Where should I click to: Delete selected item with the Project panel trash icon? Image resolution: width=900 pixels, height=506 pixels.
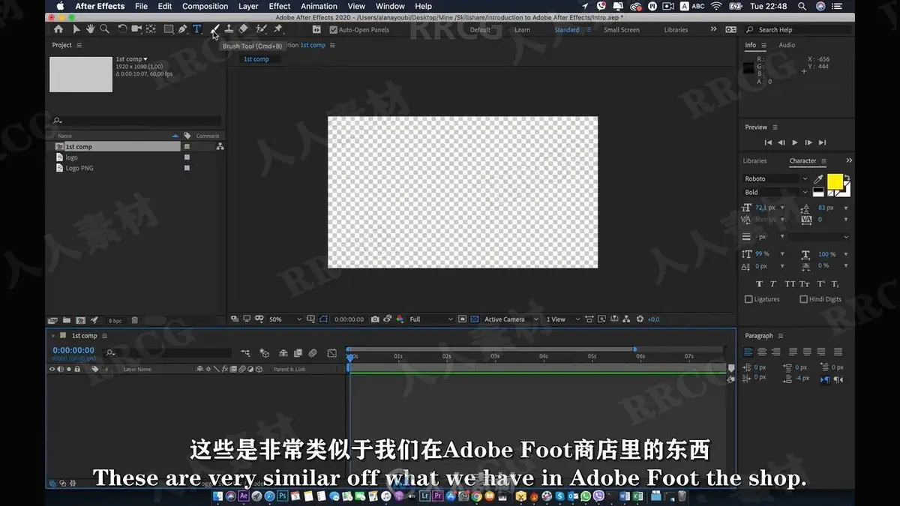134,320
